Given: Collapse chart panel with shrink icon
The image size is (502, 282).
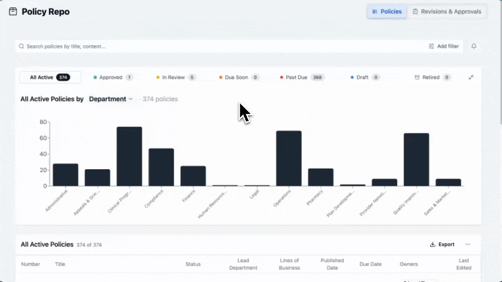Looking at the screenshot, I should pos(471,78).
